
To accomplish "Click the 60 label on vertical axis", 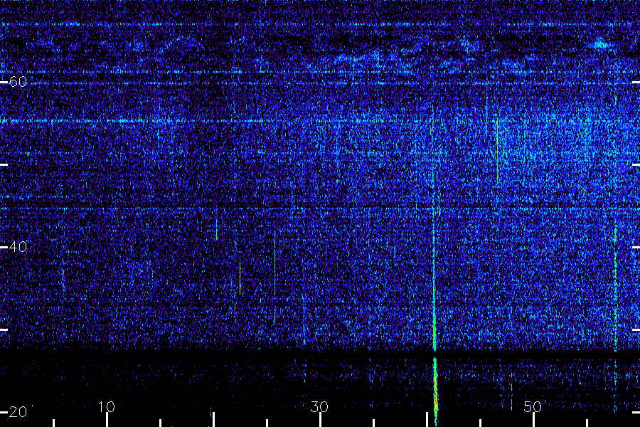I will [18, 82].
